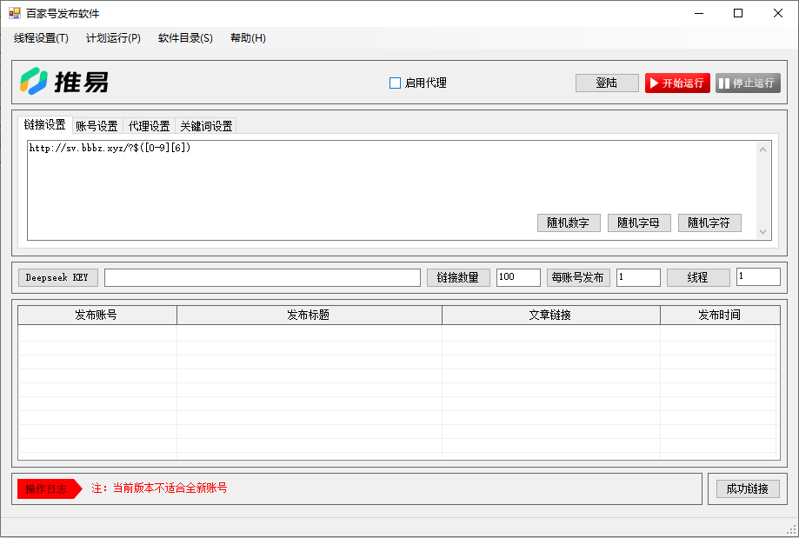Switch to the 关键词设置 tab

[x=206, y=126]
